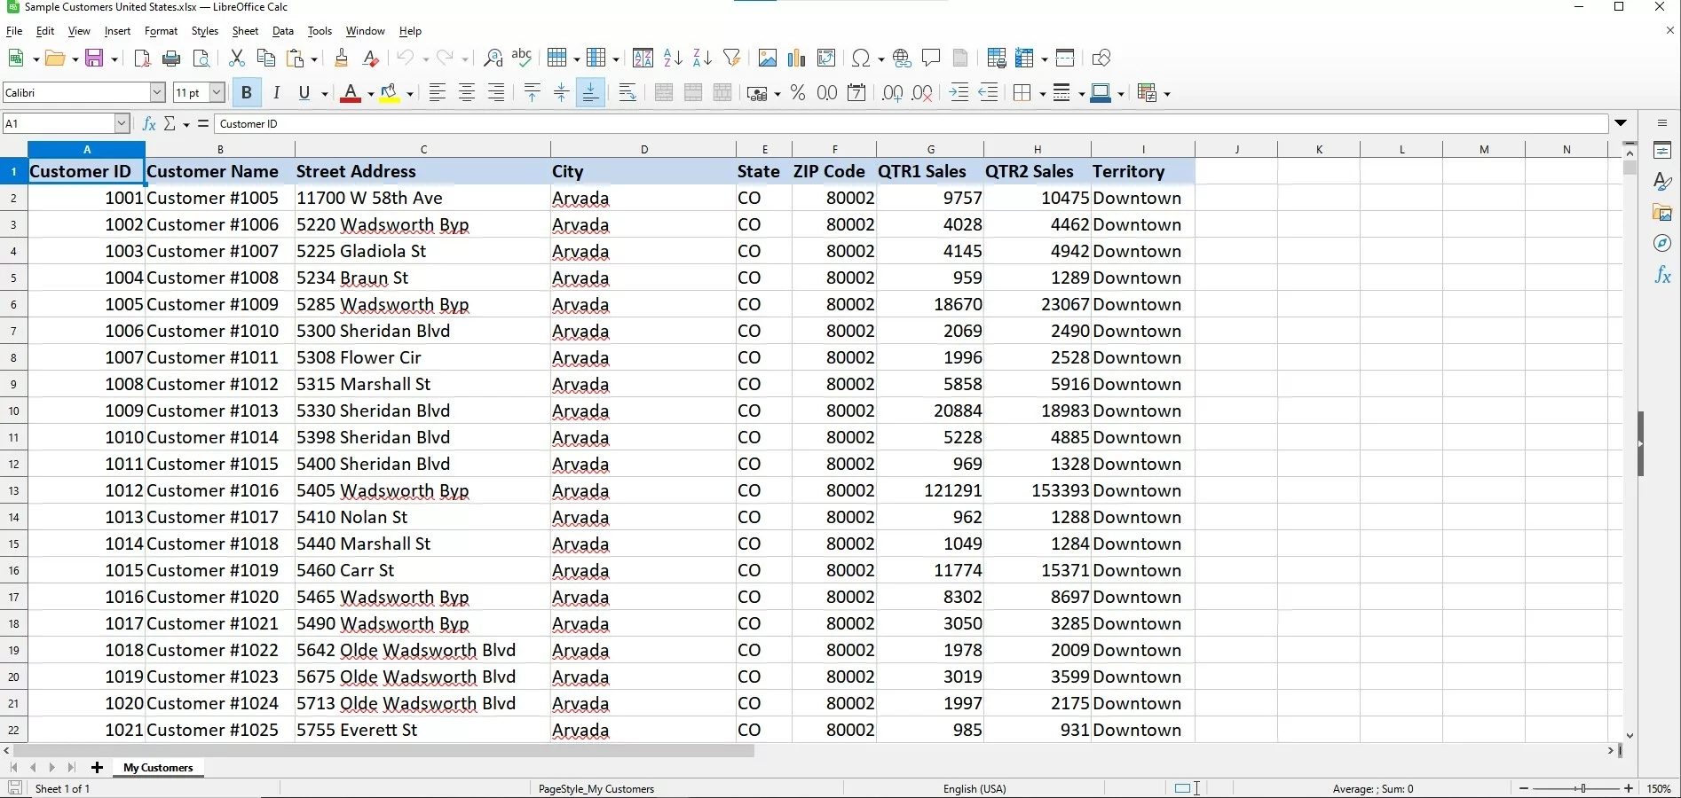The image size is (1681, 798).
Task: Sort descending Z to A
Action: point(702,59)
